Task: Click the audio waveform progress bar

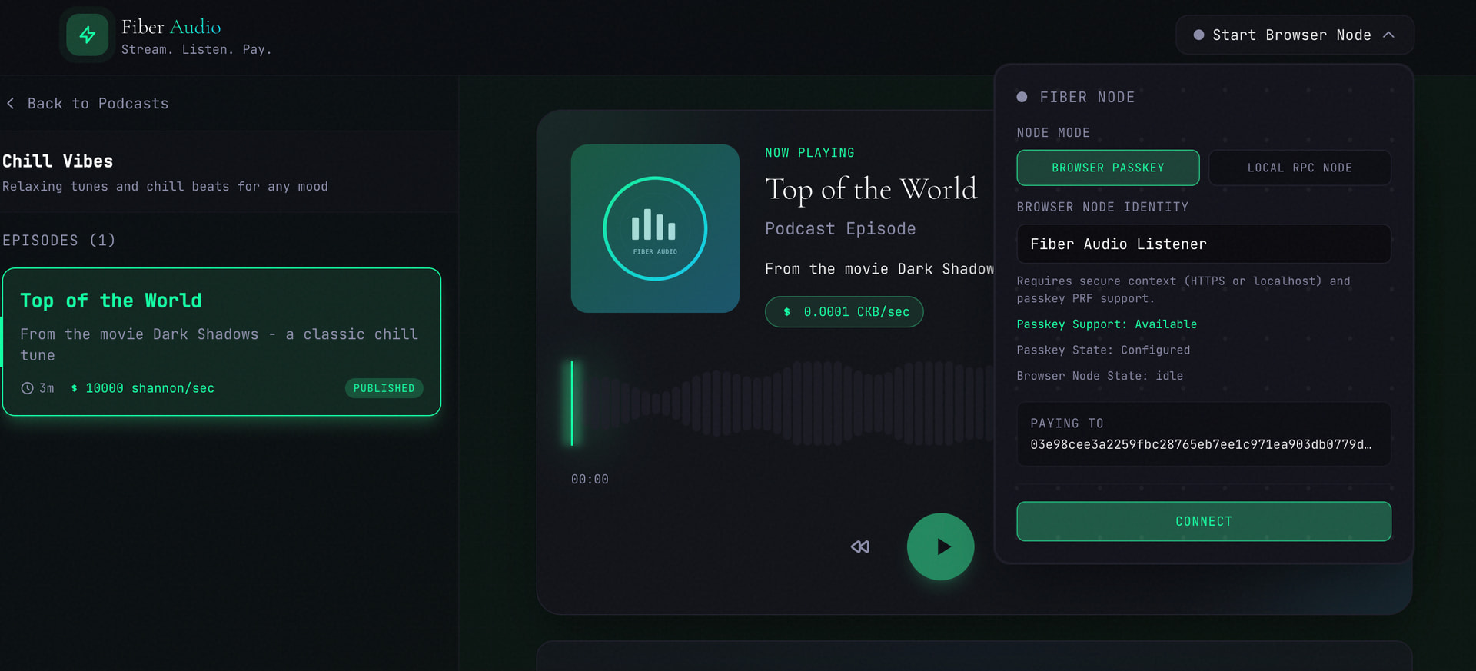Action: (780, 404)
